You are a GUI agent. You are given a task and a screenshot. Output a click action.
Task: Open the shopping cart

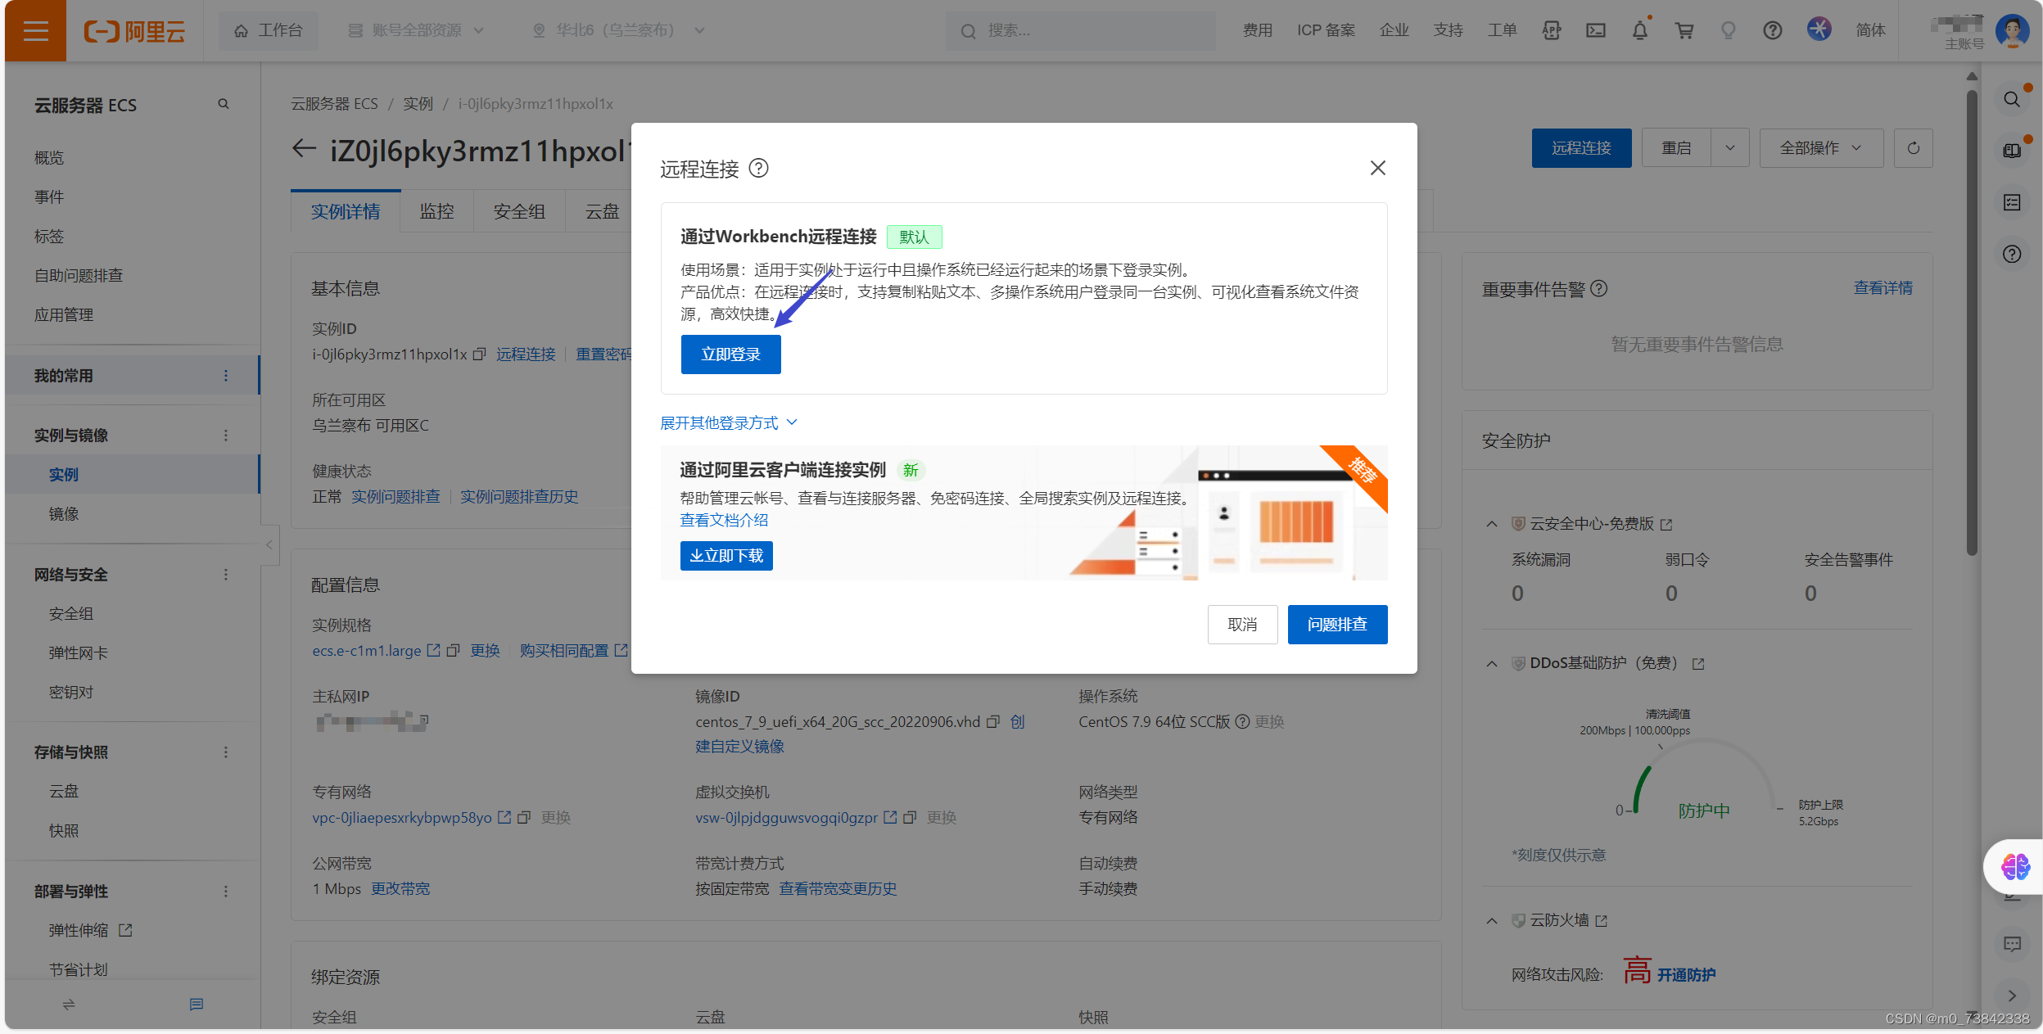[x=1684, y=31]
